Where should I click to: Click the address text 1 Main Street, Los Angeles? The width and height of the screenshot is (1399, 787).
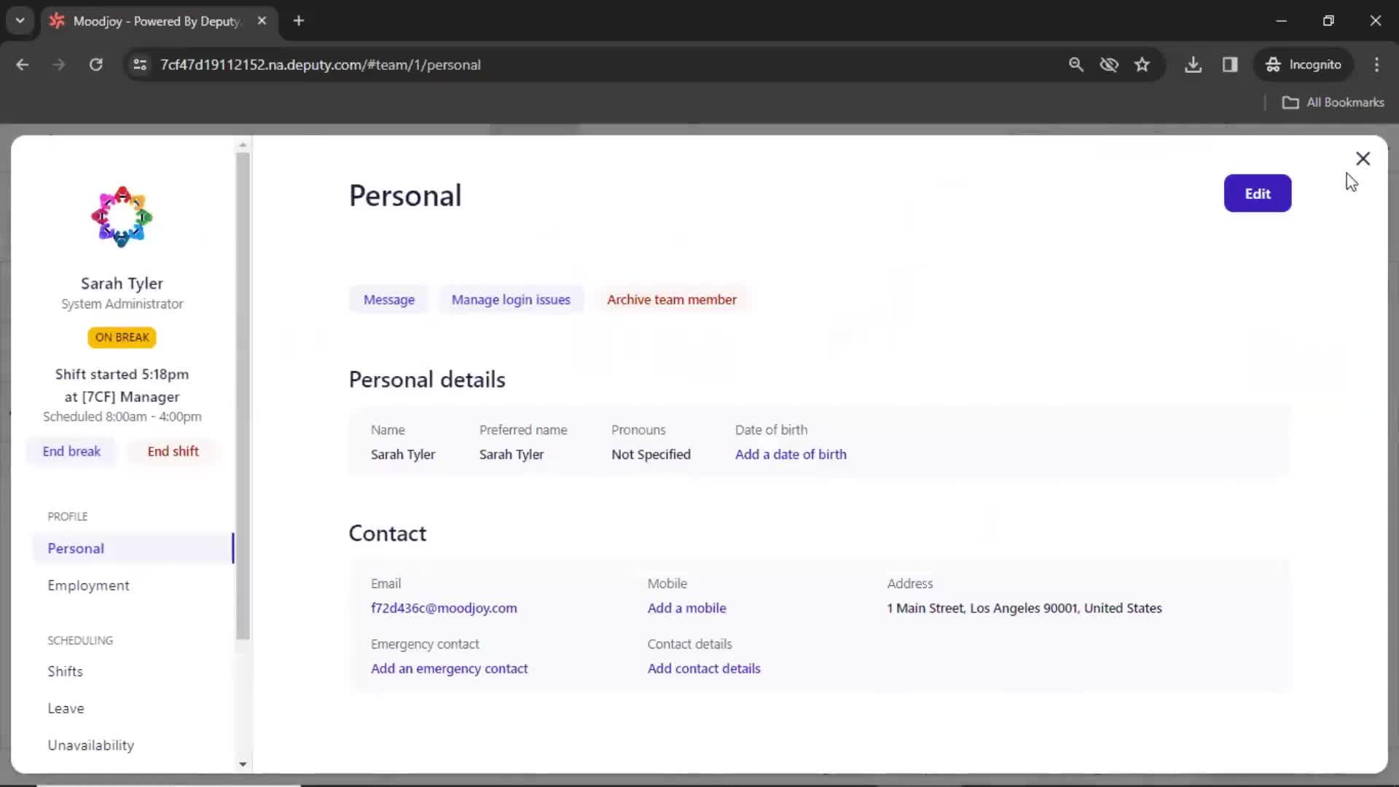1024,608
